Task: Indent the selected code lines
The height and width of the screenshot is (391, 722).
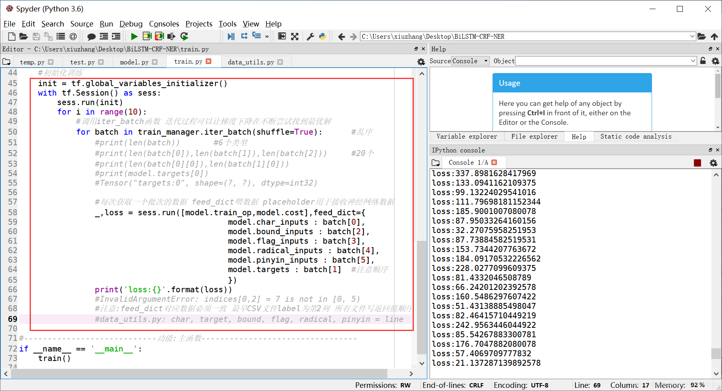Action: (116, 36)
